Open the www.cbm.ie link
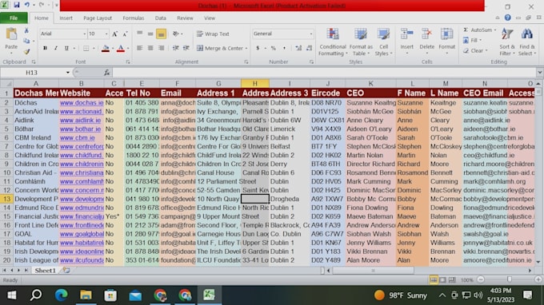Image resolution: width=544 pixels, height=305 pixels. (x=78, y=137)
